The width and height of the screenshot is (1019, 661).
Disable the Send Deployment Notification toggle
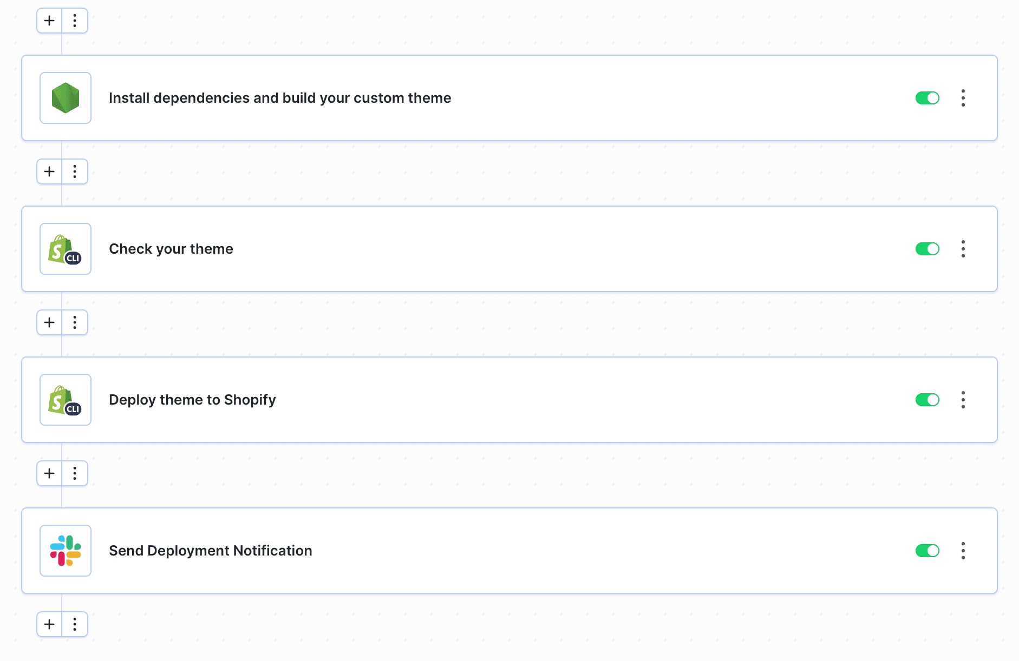tap(927, 551)
